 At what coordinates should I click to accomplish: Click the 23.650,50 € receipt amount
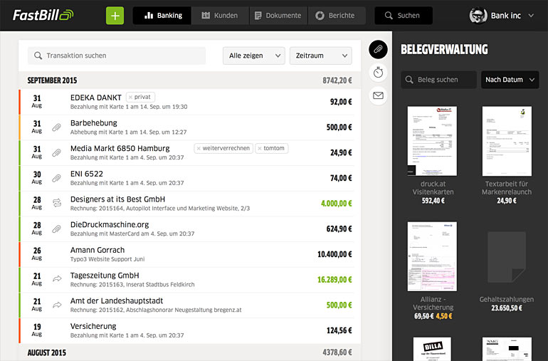coord(507,308)
